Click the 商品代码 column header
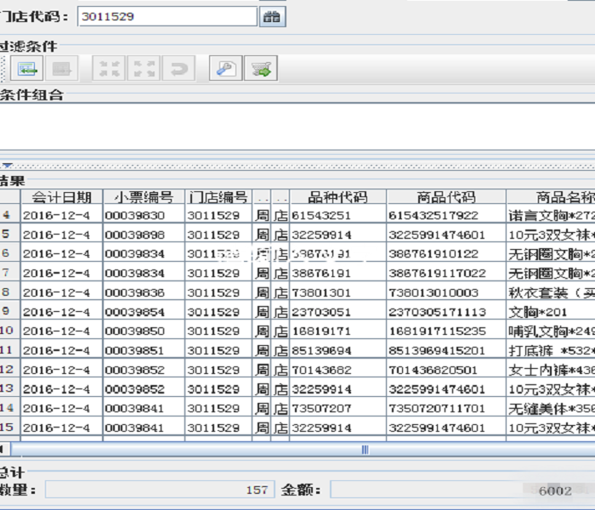 446,197
